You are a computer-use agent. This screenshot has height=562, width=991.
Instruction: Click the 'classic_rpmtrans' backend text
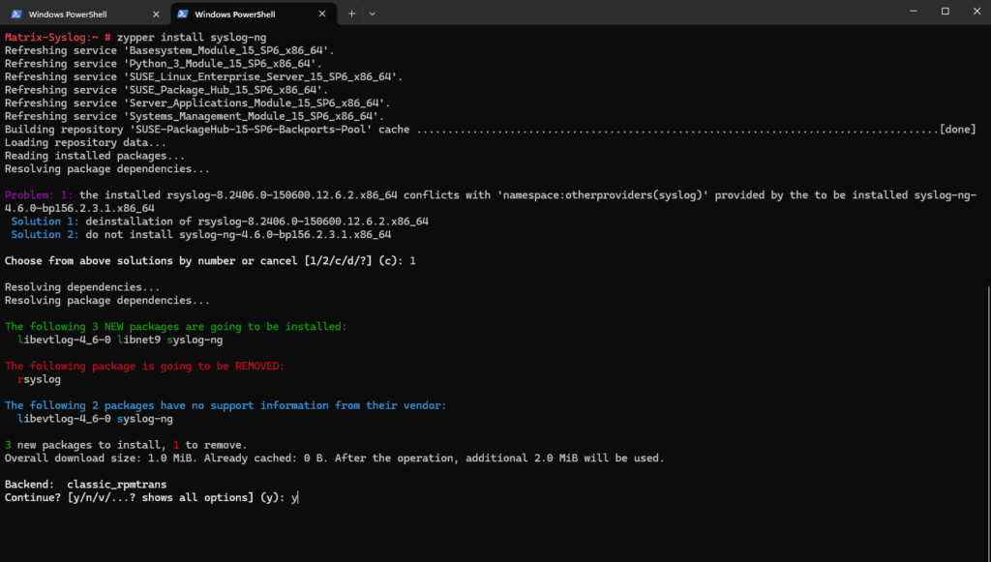coord(117,485)
